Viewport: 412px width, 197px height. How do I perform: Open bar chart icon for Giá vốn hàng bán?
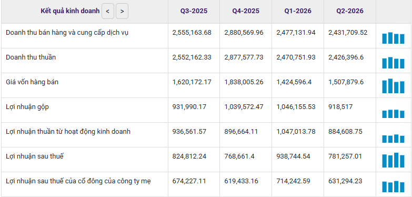click(x=393, y=86)
